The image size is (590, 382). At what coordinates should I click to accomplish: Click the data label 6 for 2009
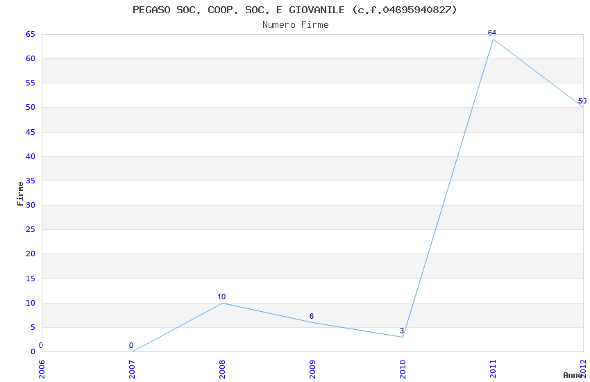tap(312, 316)
